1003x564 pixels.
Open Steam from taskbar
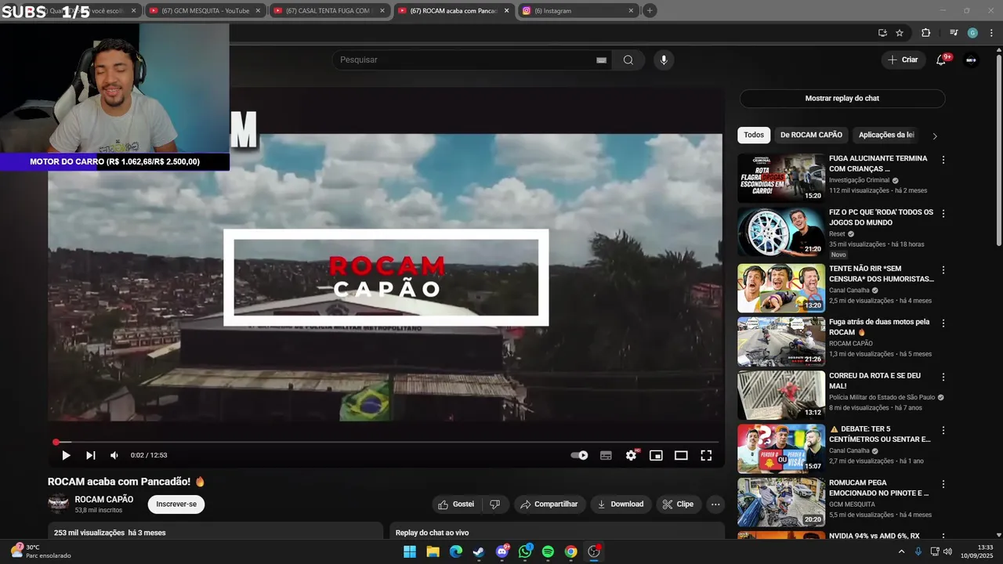(x=479, y=551)
